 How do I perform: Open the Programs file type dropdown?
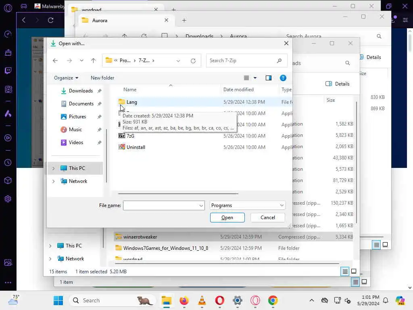point(247,205)
